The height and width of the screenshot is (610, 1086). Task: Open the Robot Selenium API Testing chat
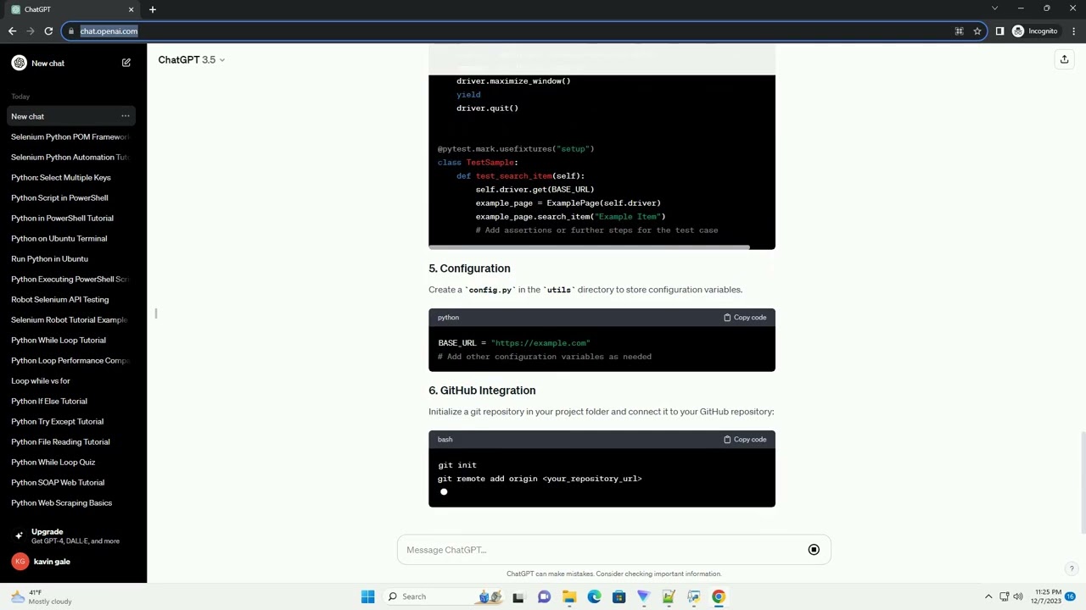coord(71,299)
